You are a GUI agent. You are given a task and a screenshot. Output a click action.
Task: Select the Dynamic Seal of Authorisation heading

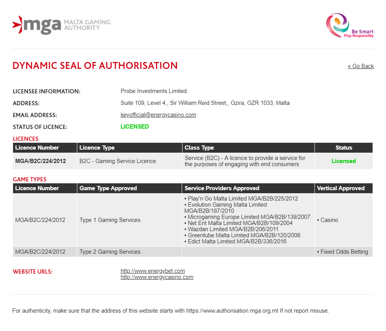coord(95,66)
